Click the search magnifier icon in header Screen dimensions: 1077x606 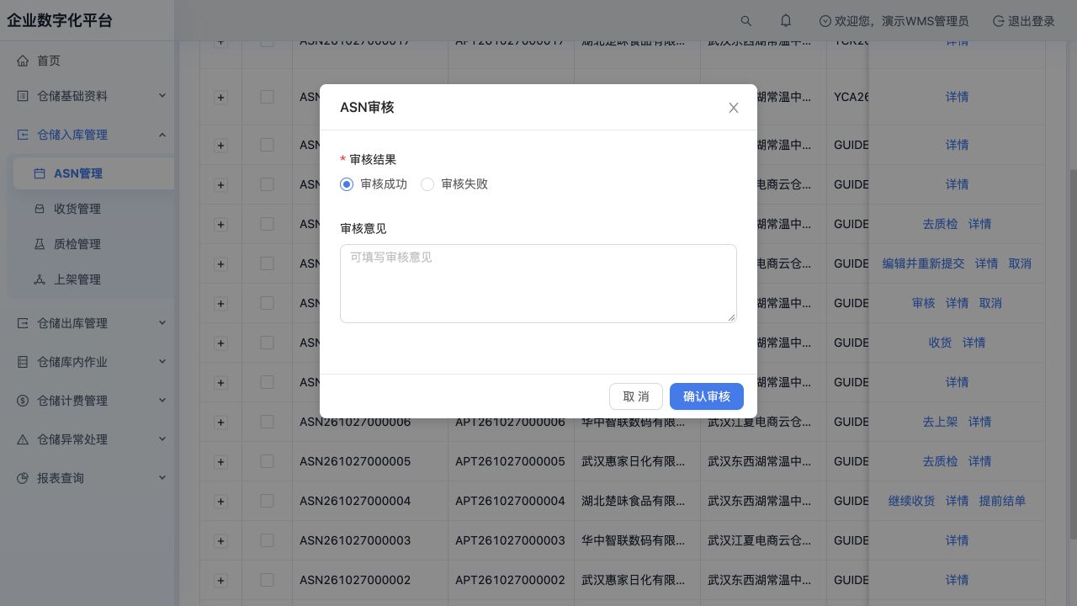745,21
